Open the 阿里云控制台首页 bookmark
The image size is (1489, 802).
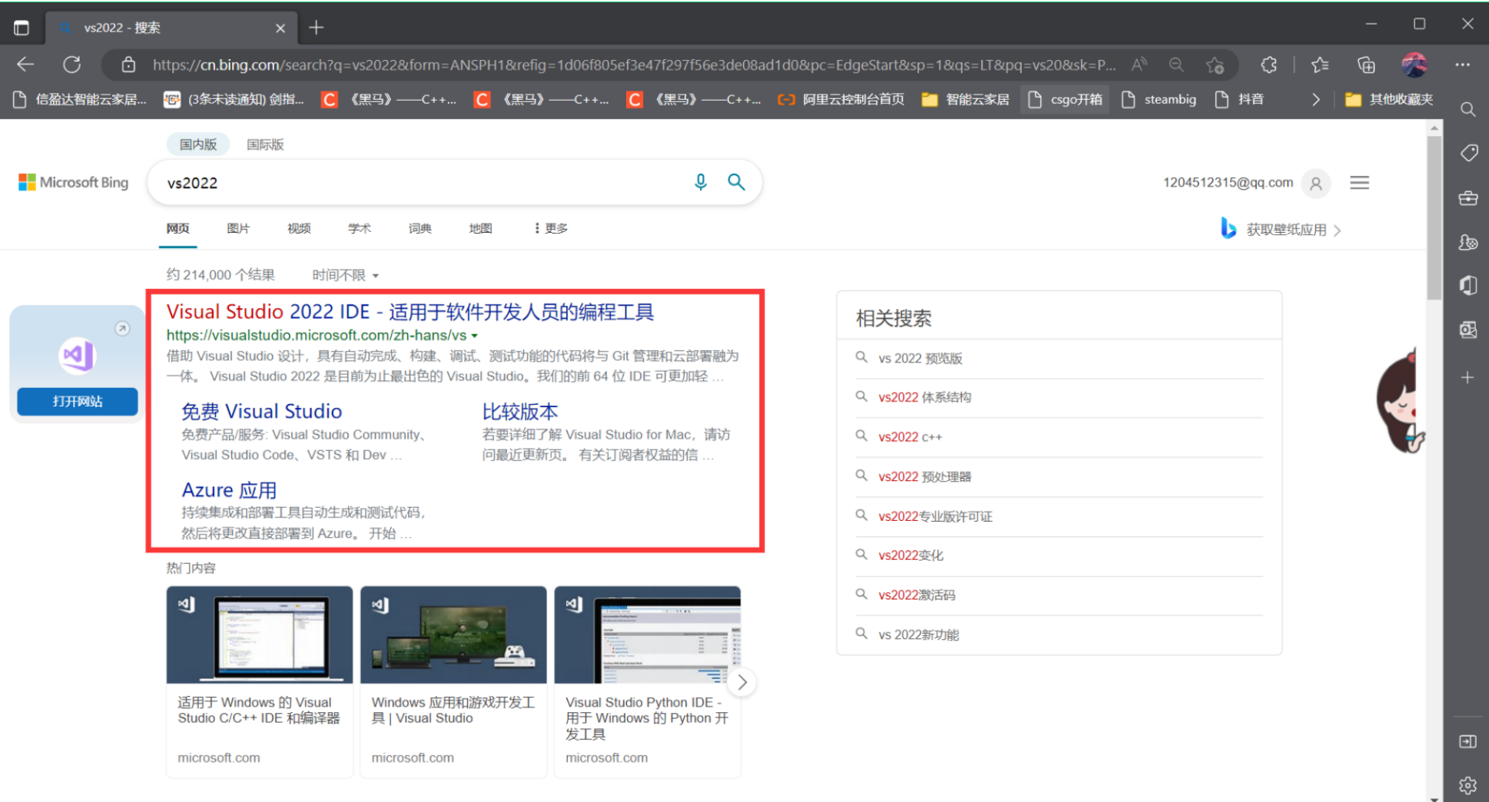tap(841, 100)
